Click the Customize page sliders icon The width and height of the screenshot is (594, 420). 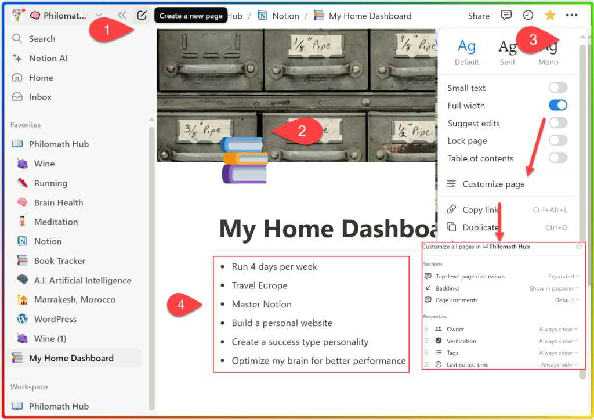[451, 184]
